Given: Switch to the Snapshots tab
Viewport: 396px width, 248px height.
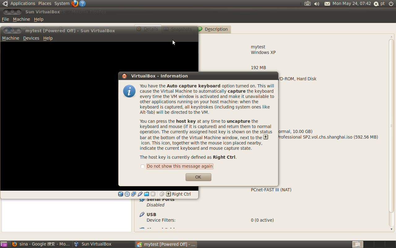Looking at the screenshot, I should tap(178, 29).
